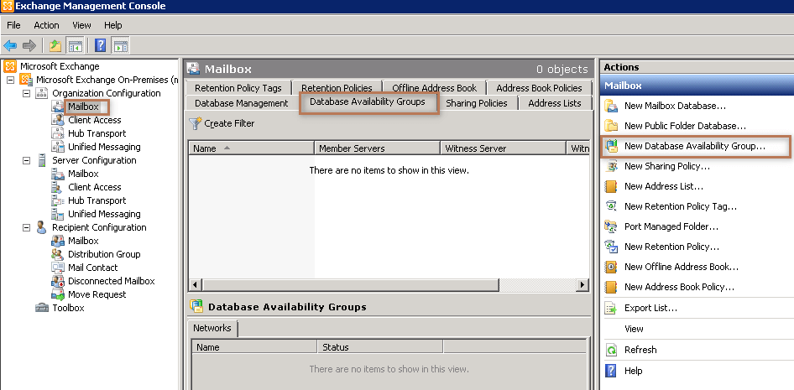Switch to the Database Management tab
Image resolution: width=794 pixels, height=390 pixels.
(241, 103)
